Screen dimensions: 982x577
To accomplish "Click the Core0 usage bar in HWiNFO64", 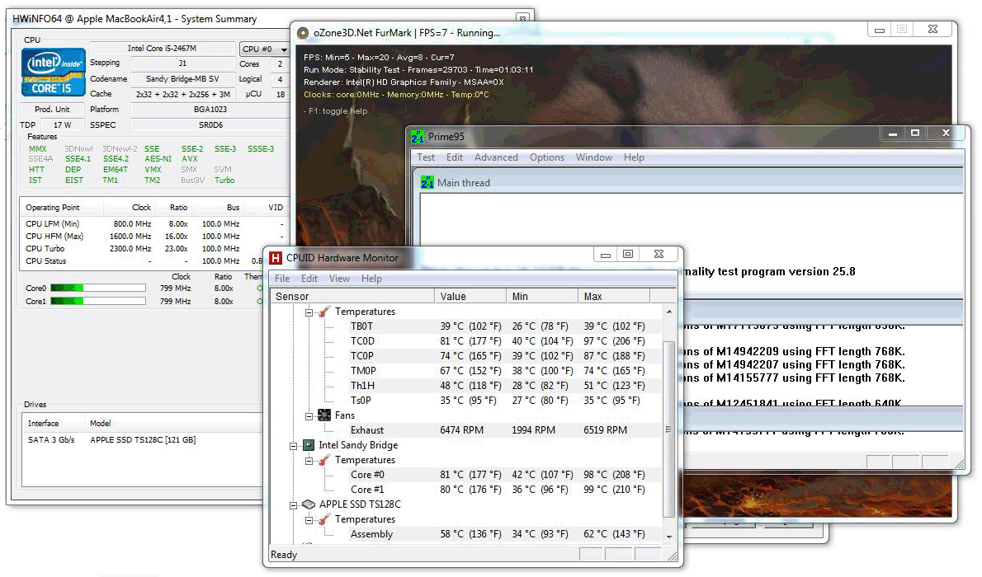I will pyautogui.click(x=98, y=288).
